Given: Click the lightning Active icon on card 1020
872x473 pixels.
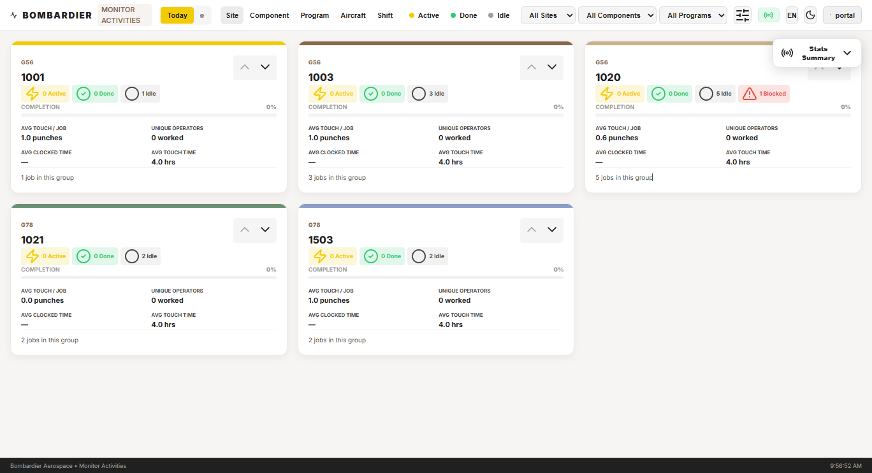Looking at the screenshot, I should [607, 94].
